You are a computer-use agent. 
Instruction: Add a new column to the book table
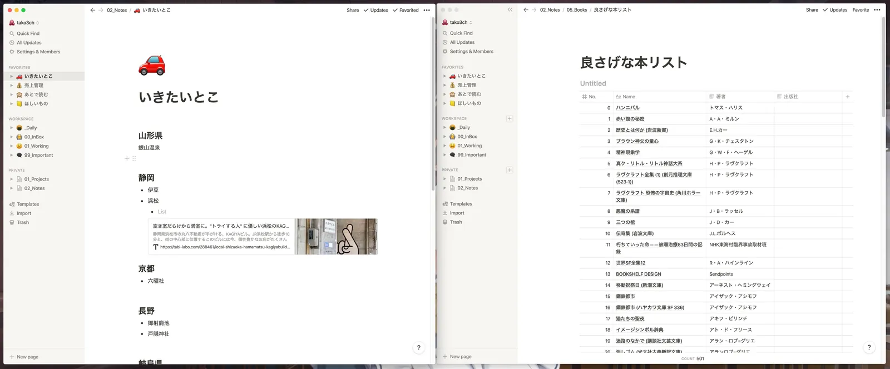pos(847,97)
